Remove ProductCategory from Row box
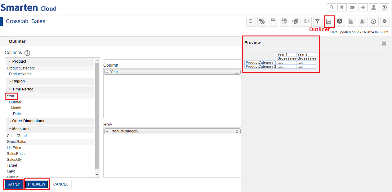The width and height of the screenshot is (392, 192). [107, 131]
